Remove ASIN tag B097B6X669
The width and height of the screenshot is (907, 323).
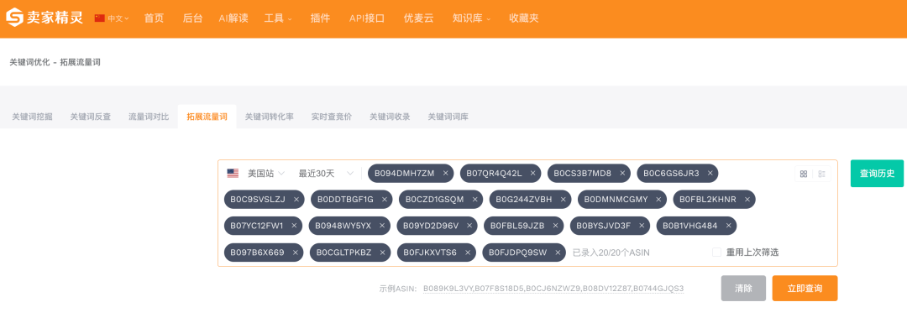click(295, 253)
